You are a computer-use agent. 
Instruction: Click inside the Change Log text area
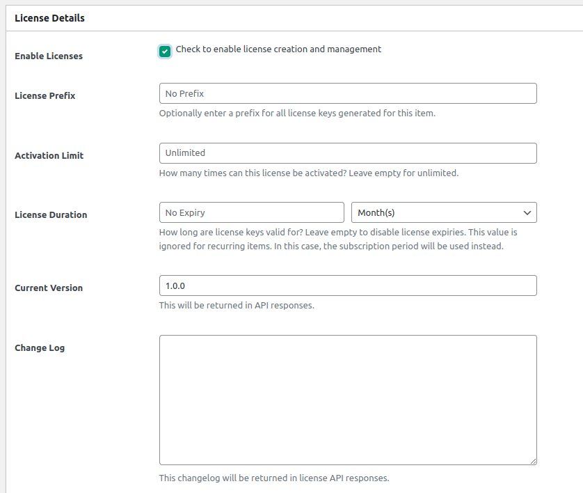[x=348, y=400]
